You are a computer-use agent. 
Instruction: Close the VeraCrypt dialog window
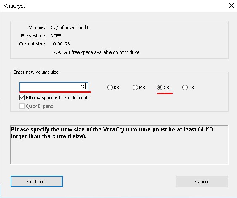coord(232,6)
